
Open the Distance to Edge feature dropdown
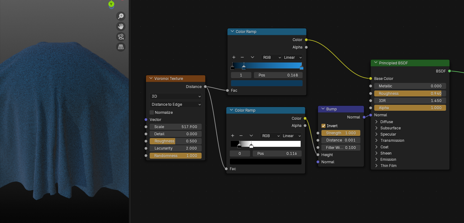coord(175,105)
